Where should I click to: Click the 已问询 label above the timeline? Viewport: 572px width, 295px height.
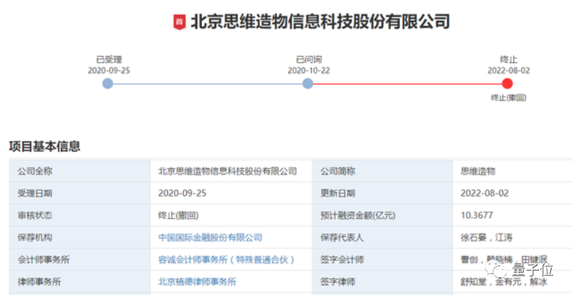click(309, 60)
